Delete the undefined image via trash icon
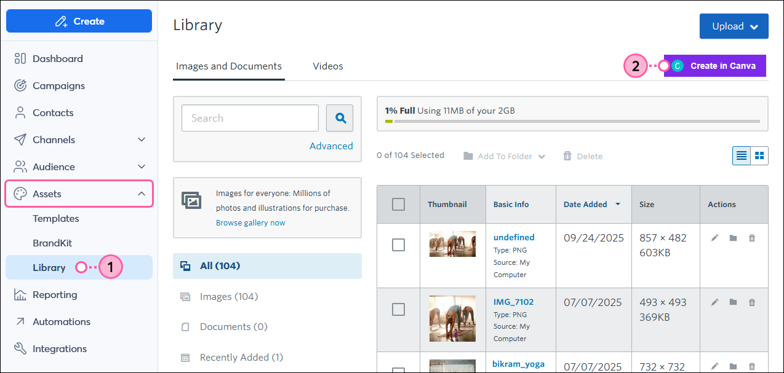784x373 pixels. [751, 238]
